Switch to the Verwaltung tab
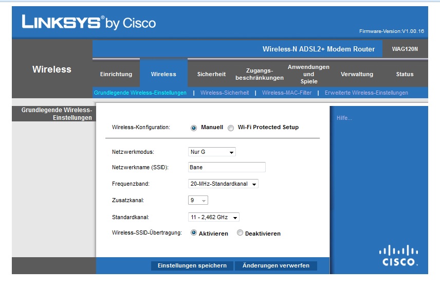The width and height of the screenshot is (440, 286). click(357, 74)
